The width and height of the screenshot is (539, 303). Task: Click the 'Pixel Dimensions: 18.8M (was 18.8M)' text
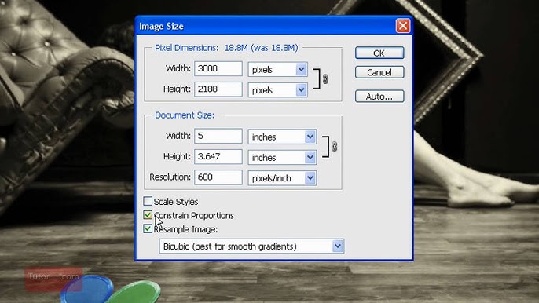tap(226, 48)
